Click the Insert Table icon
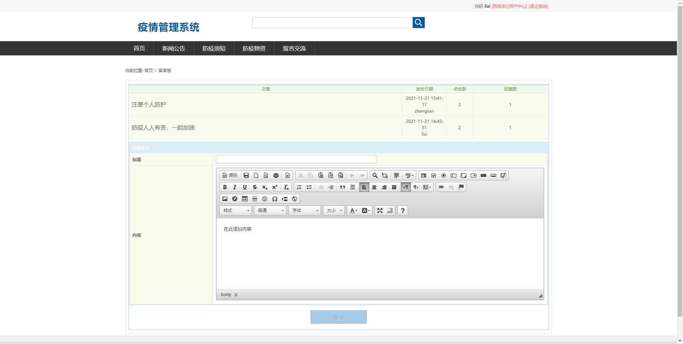683x344 pixels. [245, 199]
